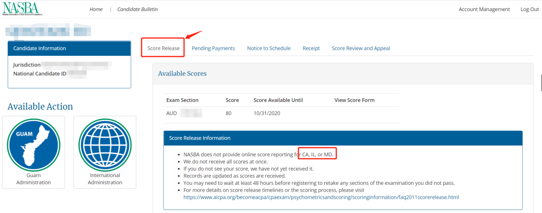Open the Candidate Bulletin link
This screenshot has height=213, width=542.
click(137, 9)
